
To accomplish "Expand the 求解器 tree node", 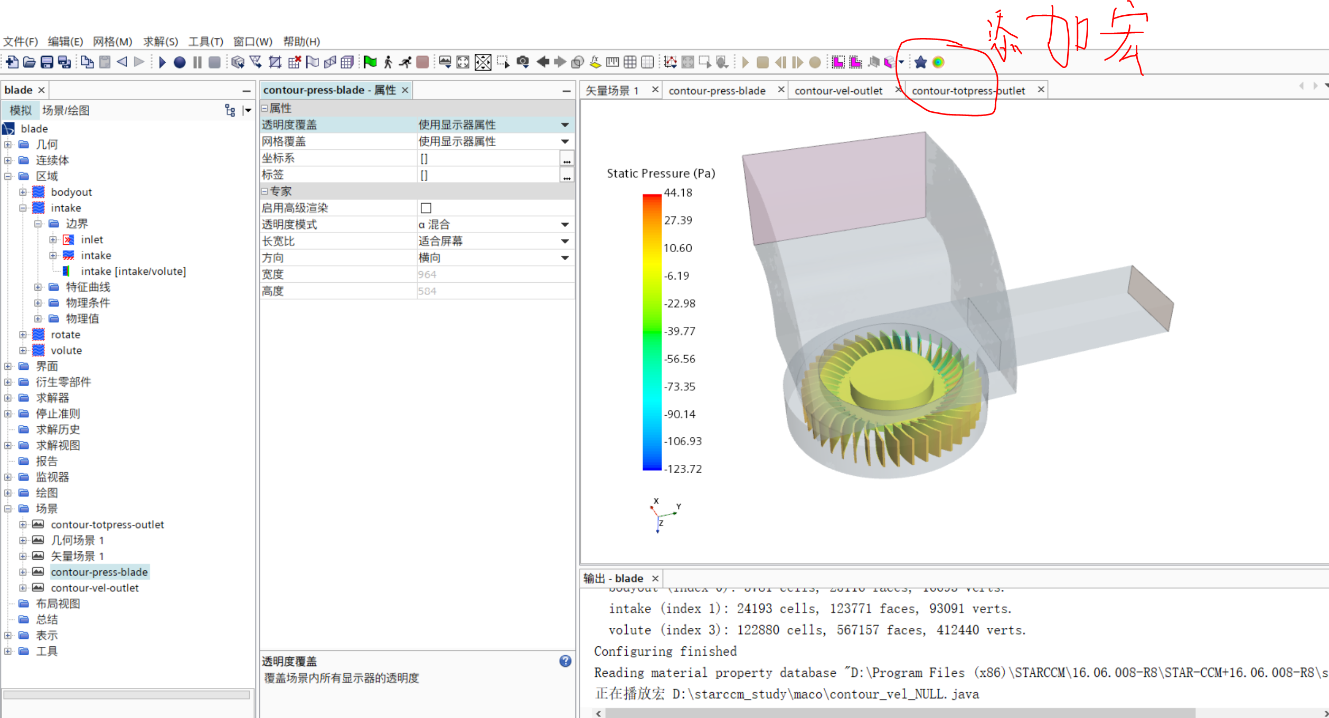I will (8, 398).
